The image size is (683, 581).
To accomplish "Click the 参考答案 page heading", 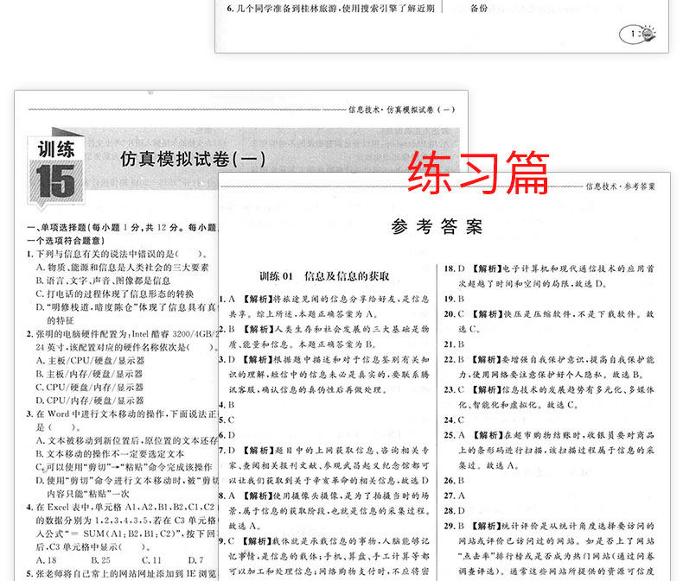I will tap(437, 226).
